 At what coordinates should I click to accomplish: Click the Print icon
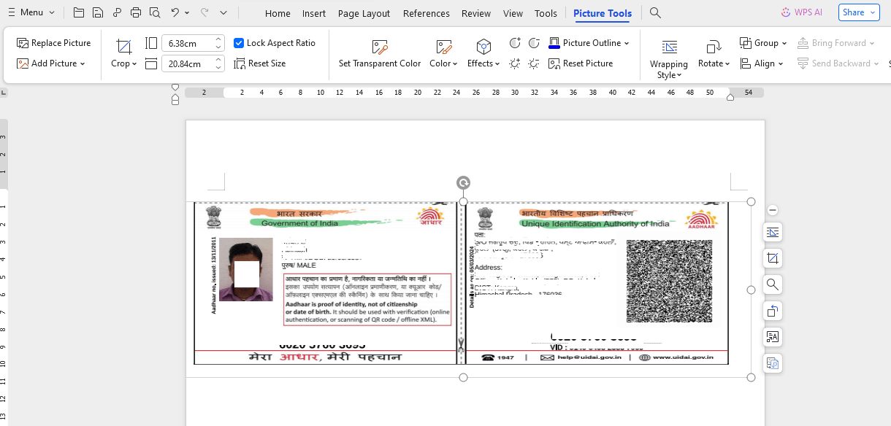136,12
